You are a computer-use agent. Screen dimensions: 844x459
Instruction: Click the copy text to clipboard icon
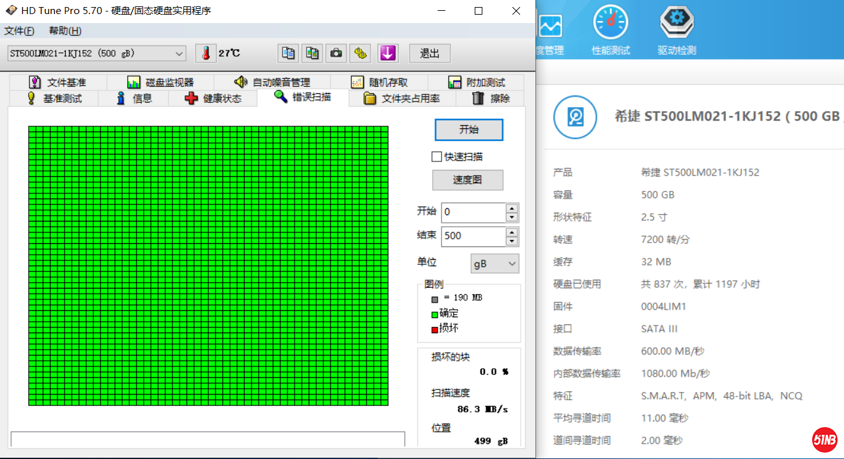pyautogui.click(x=289, y=54)
